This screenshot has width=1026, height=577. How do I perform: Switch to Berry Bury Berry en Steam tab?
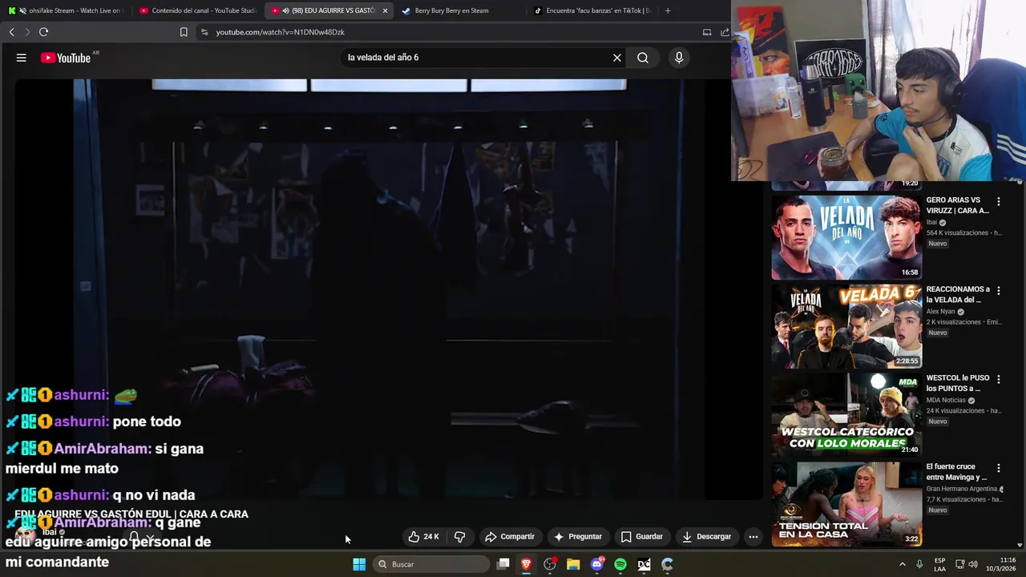(x=461, y=10)
